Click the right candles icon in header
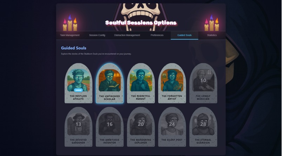This screenshot has height=156, width=283. [212, 23]
